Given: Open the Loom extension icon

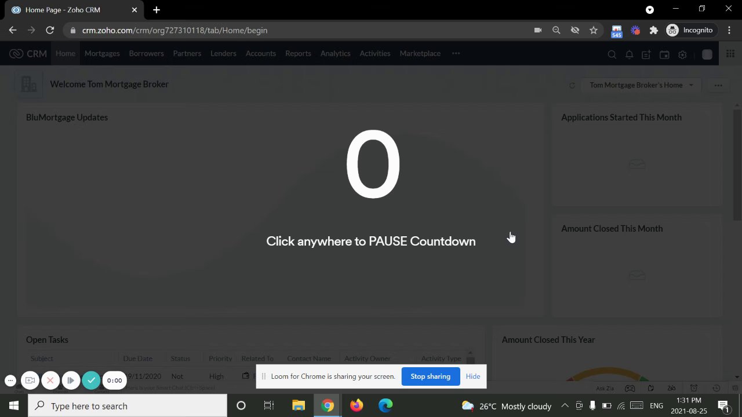Looking at the screenshot, I should coord(636,30).
